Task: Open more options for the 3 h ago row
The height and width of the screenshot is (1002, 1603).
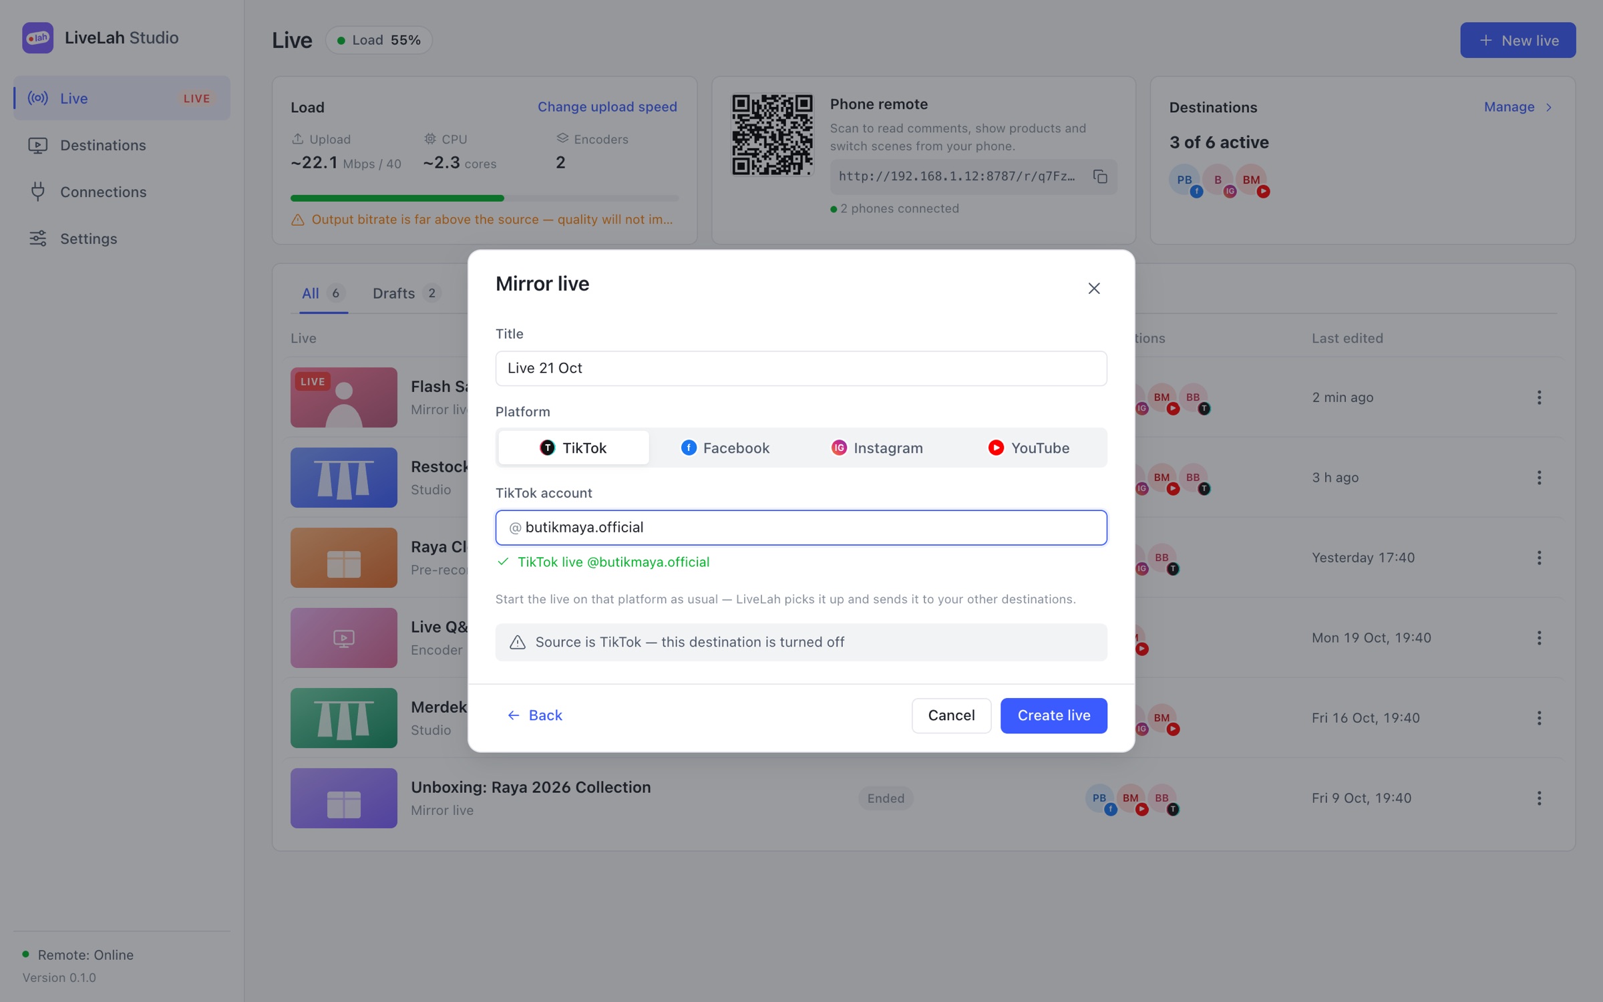Action: tap(1539, 478)
